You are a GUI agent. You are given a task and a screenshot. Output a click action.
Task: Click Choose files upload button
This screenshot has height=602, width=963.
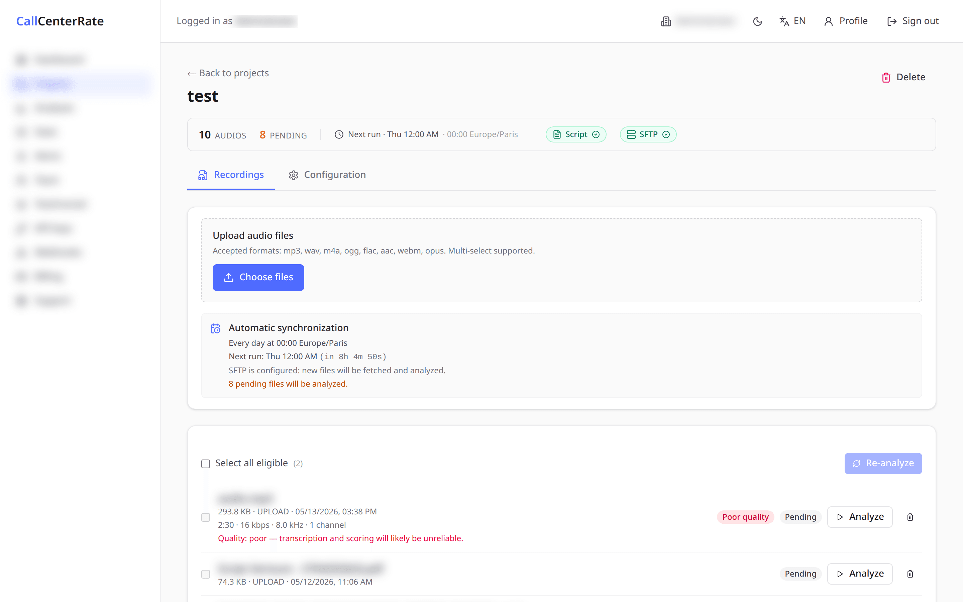[x=258, y=277]
